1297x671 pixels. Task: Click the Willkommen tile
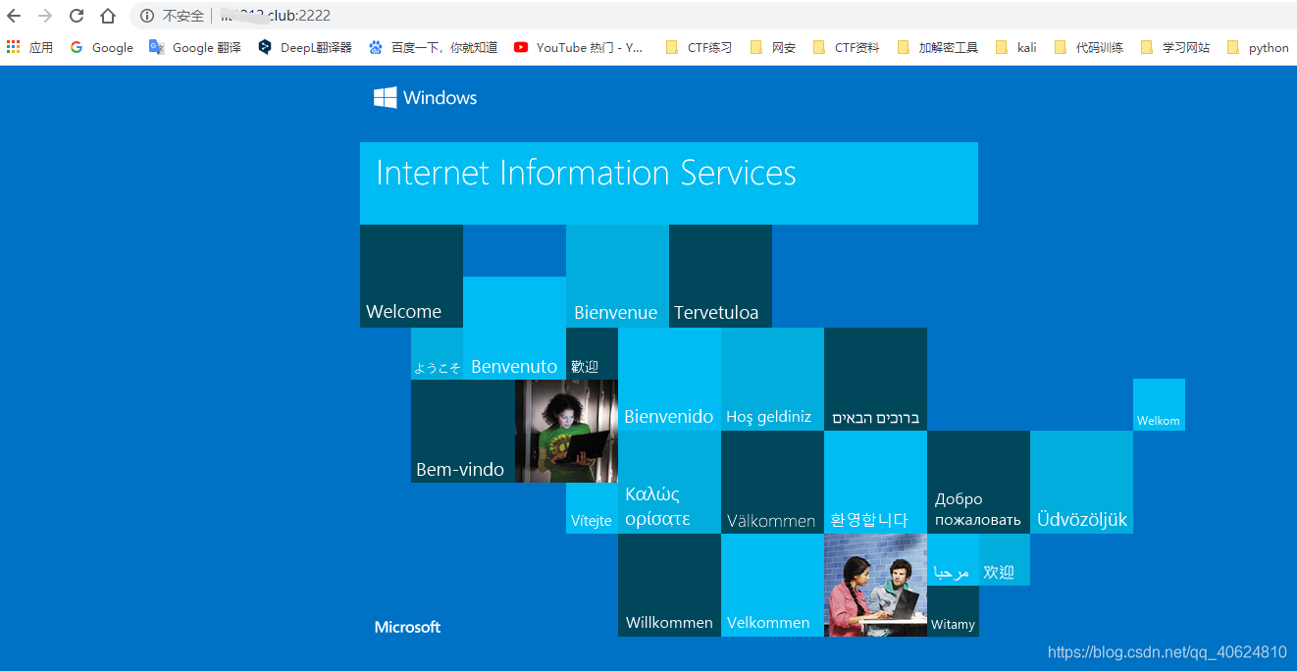(669, 585)
